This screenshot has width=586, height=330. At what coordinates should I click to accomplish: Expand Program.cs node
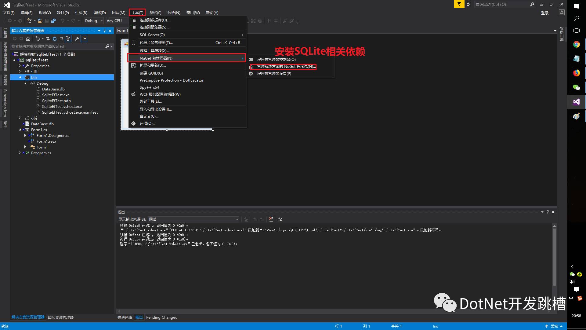click(x=20, y=153)
